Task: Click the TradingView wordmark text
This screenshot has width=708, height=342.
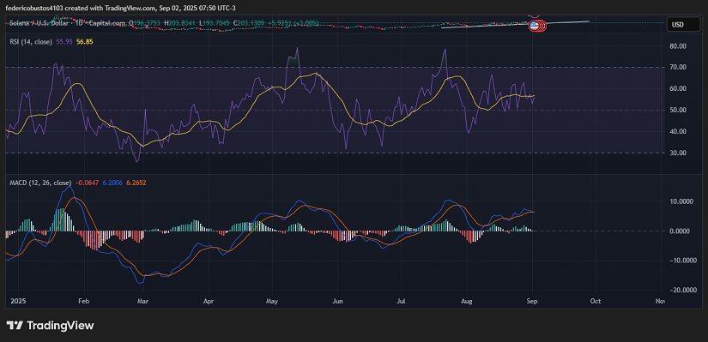Action: [x=61, y=326]
